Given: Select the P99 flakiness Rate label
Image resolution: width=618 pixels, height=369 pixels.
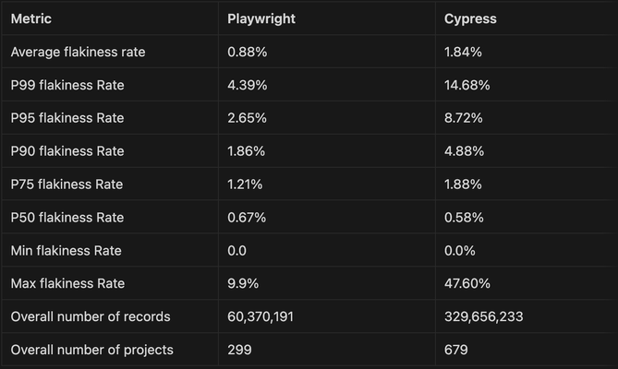Looking at the screenshot, I should click(x=67, y=85).
